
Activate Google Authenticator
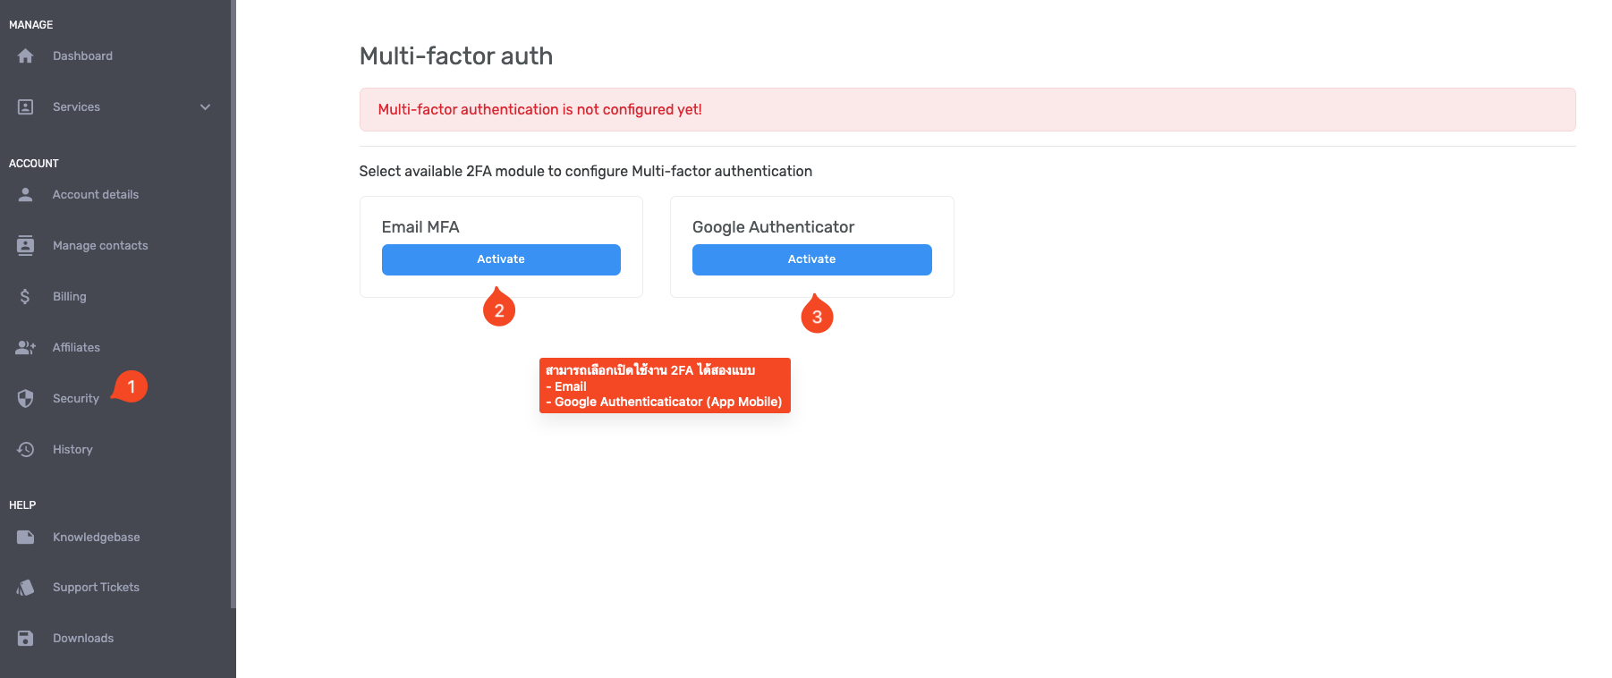(x=812, y=259)
